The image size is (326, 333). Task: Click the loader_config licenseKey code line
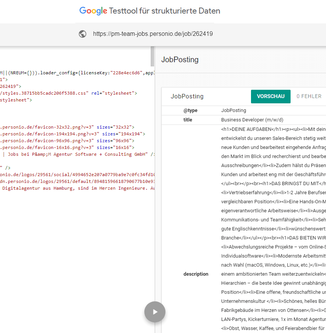pos(77,73)
